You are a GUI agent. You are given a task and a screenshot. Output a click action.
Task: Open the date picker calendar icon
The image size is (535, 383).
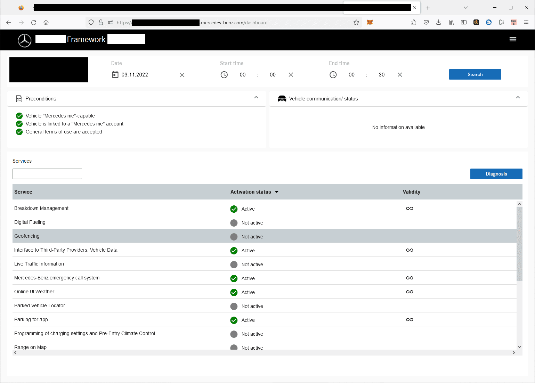click(115, 75)
